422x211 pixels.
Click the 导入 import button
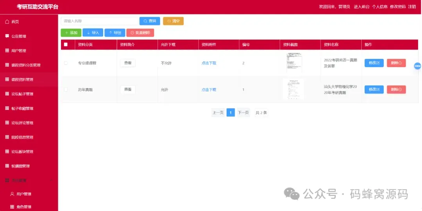(x=93, y=33)
